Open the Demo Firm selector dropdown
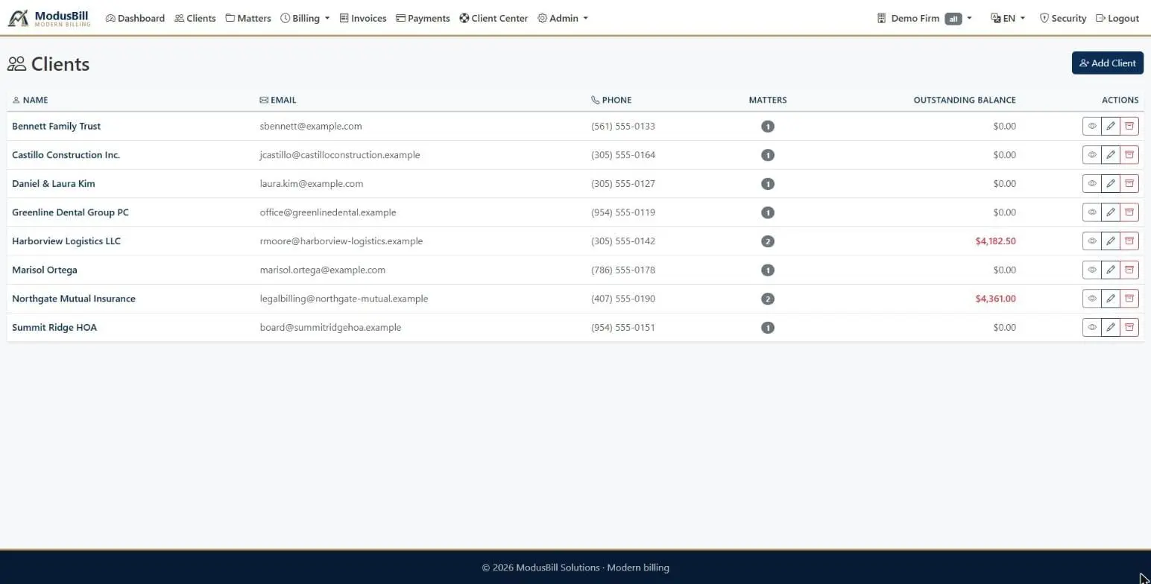1151x584 pixels. (924, 18)
